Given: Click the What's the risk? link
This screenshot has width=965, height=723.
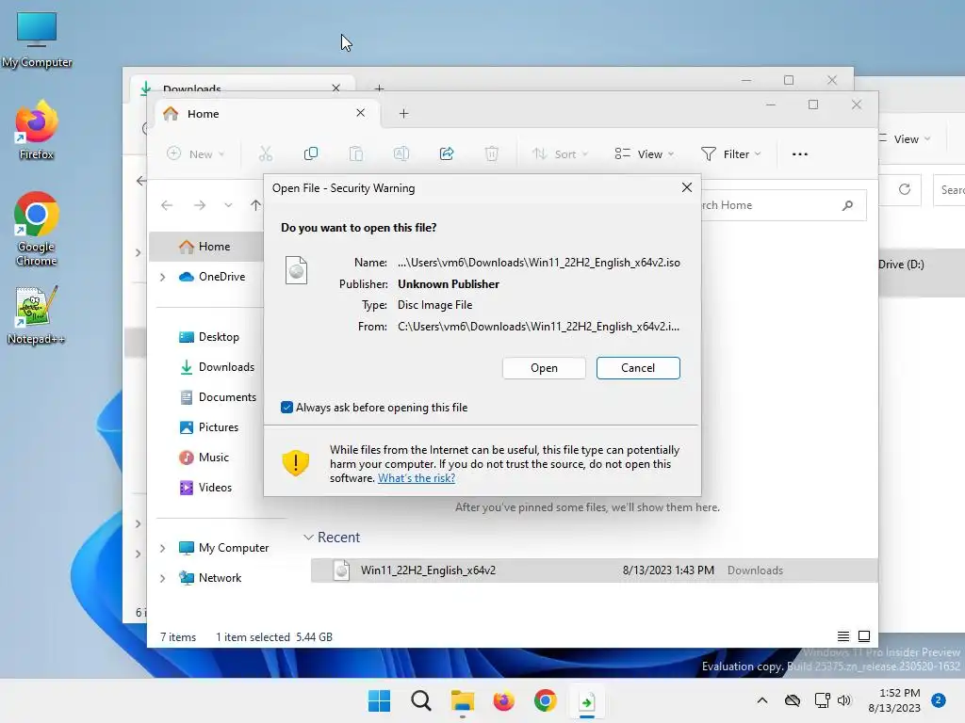Looking at the screenshot, I should click(416, 478).
